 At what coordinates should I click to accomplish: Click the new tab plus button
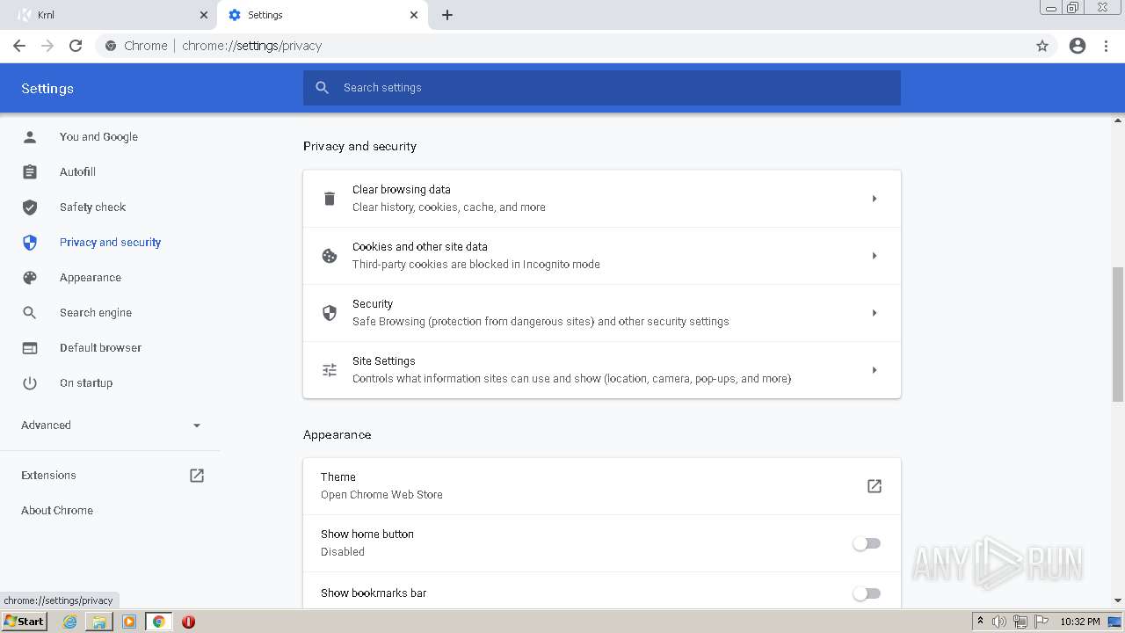[x=447, y=15]
